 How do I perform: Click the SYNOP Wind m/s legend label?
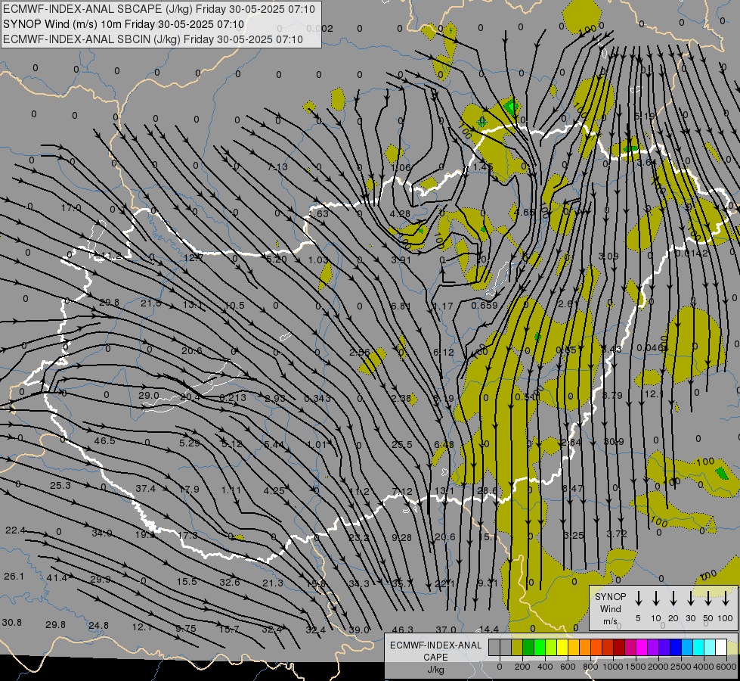[610, 608]
